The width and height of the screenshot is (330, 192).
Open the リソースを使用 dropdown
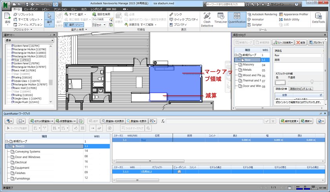tap(283, 42)
